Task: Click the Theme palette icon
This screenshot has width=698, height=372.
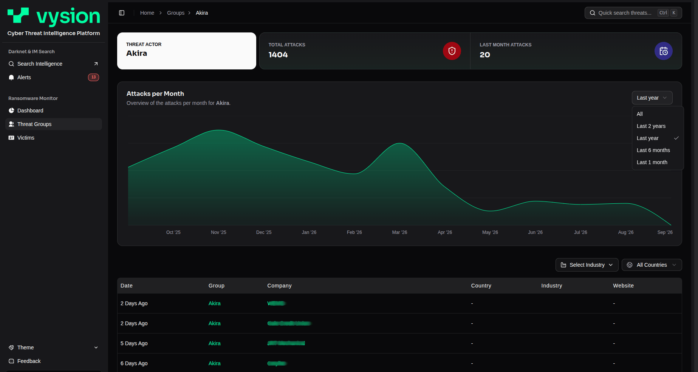Action: [x=11, y=347]
